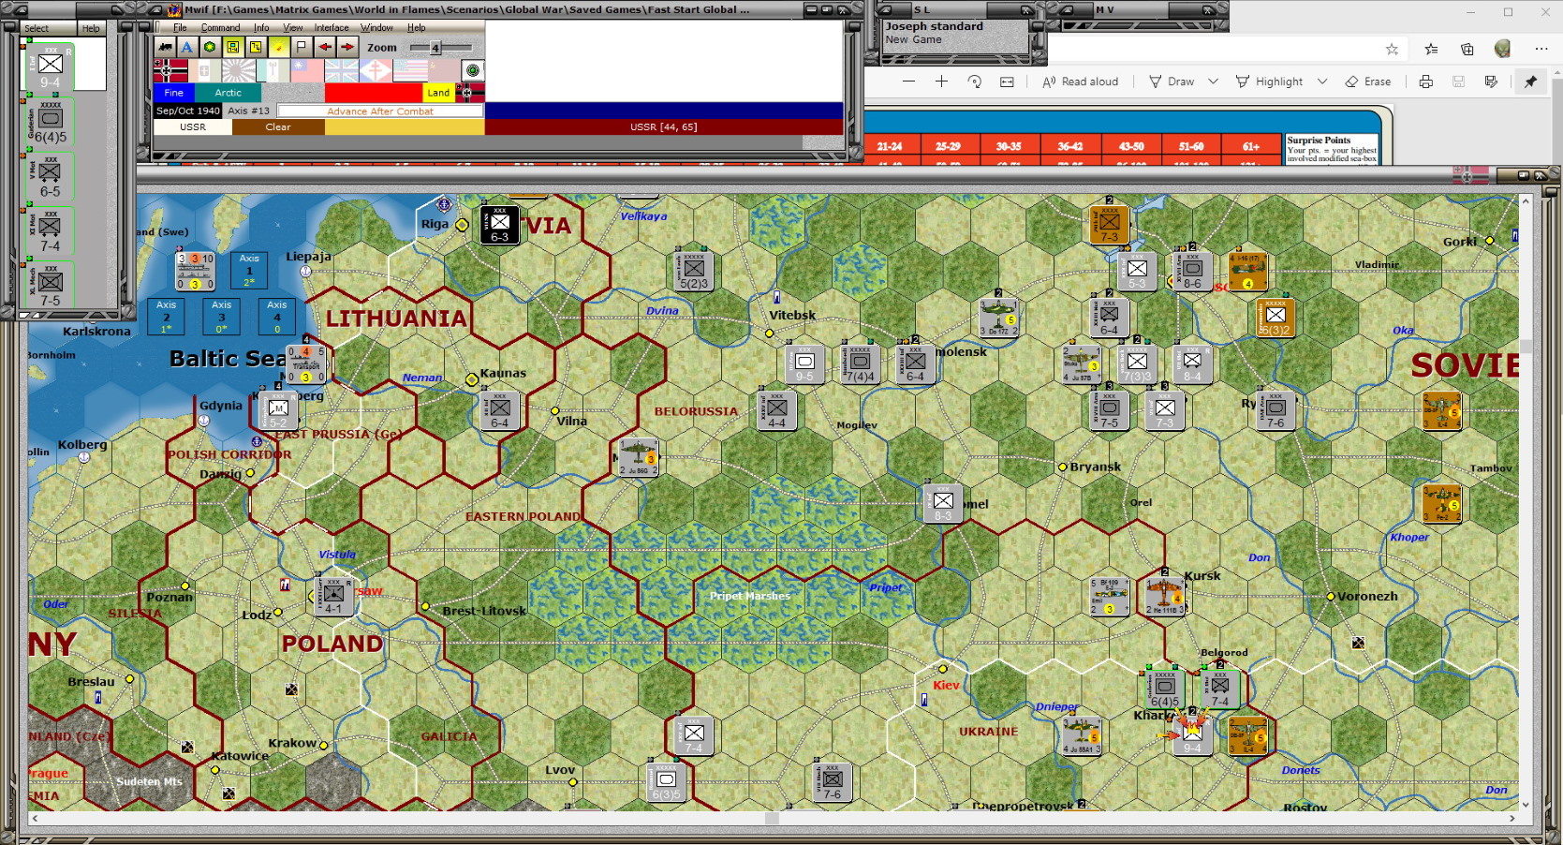Adjust the Zoom slider
The image size is (1563, 845).
[441, 48]
